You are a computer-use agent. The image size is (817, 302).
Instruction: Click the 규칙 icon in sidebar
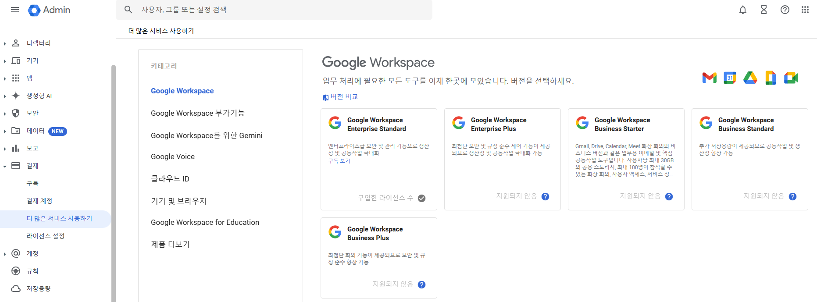click(x=16, y=271)
